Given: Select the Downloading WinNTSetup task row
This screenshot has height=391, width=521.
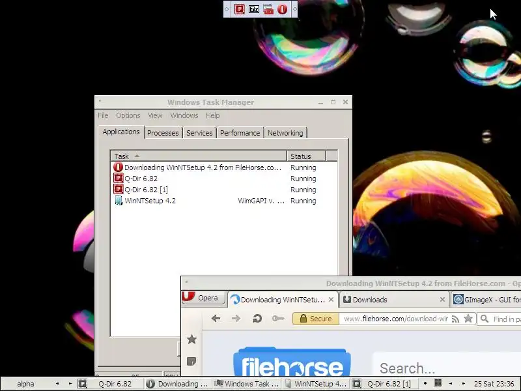Looking at the screenshot, I should point(224,167).
